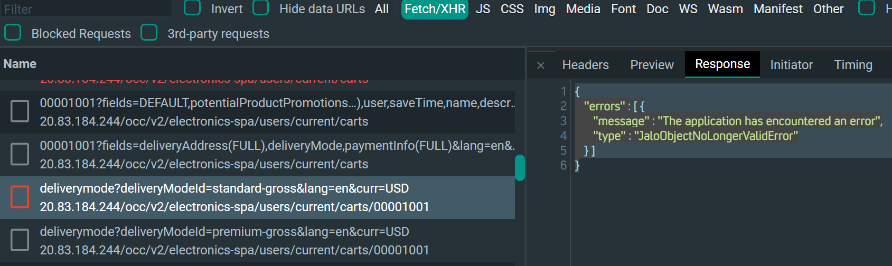Filter requests by Doc type
This screenshot has width=892, height=266.
point(658,9)
